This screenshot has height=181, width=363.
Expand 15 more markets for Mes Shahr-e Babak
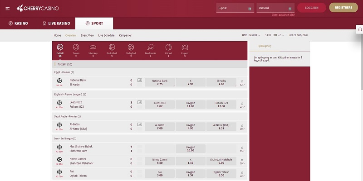coord(242,151)
